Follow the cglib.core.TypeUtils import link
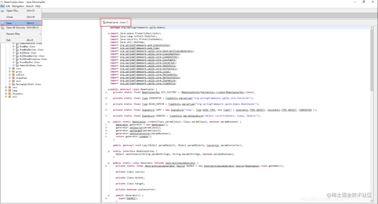Screen dimensions: 378x204 point(148,83)
